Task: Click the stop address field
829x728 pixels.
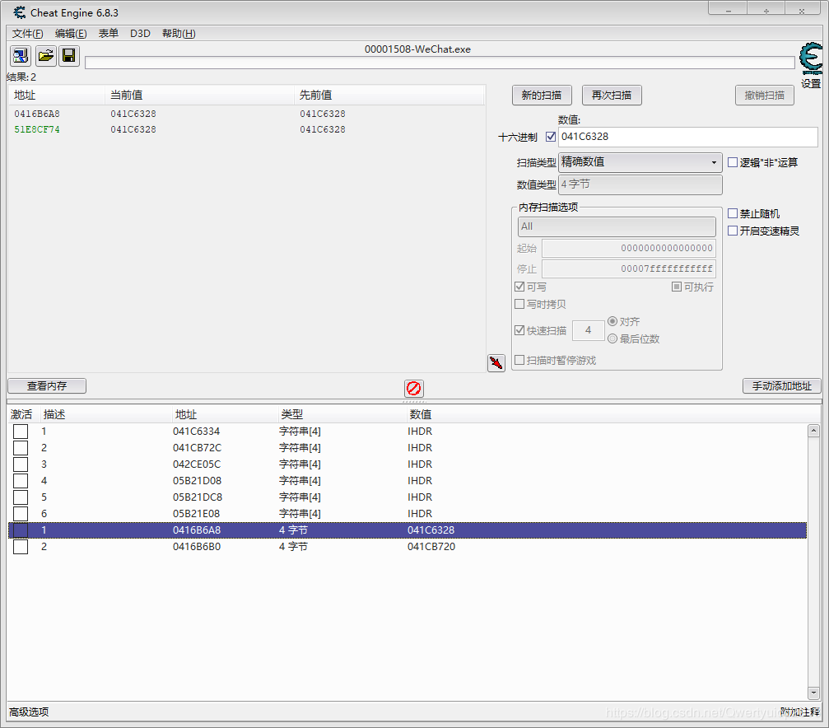Action: pyautogui.click(x=629, y=268)
